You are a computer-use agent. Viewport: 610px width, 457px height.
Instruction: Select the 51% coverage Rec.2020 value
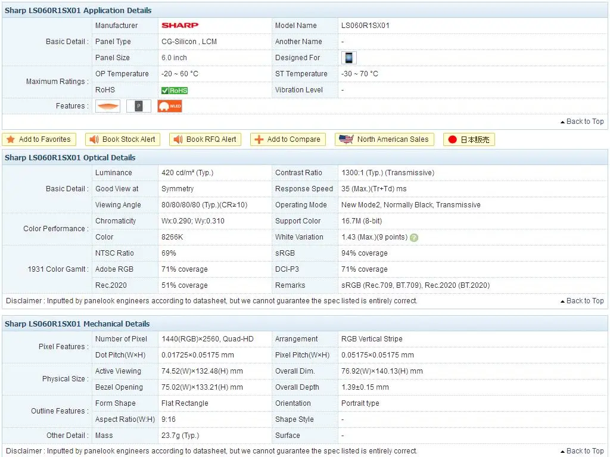(x=185, y=285)
